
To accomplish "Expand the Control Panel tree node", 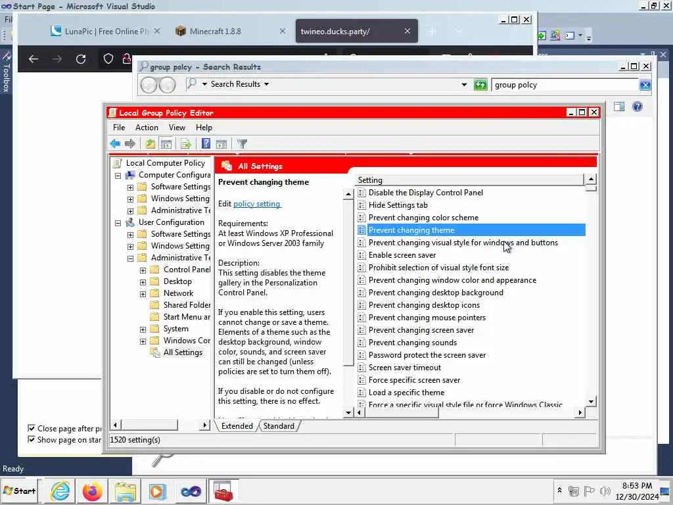I will pyautogui.click(x=143, y=270).
